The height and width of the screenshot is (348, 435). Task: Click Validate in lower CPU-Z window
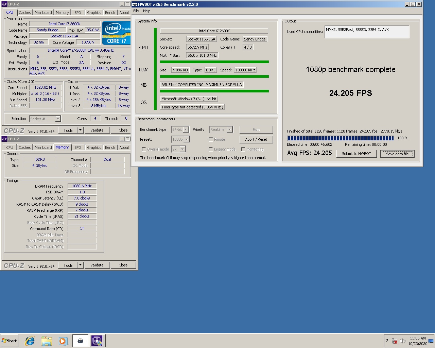pos(97,265)
